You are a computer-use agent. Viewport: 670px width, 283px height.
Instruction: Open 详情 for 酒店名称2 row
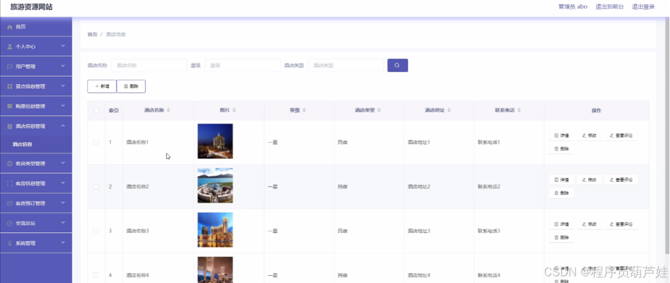click(x=561, y=180)
